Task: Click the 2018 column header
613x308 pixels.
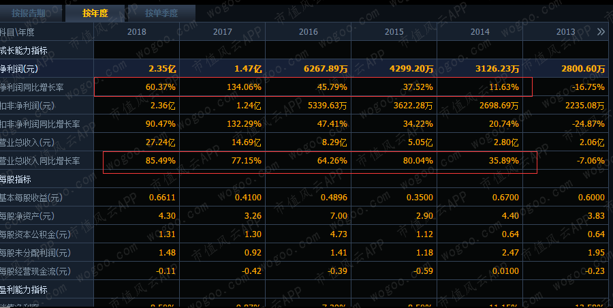Action: (x=136, y=32)
